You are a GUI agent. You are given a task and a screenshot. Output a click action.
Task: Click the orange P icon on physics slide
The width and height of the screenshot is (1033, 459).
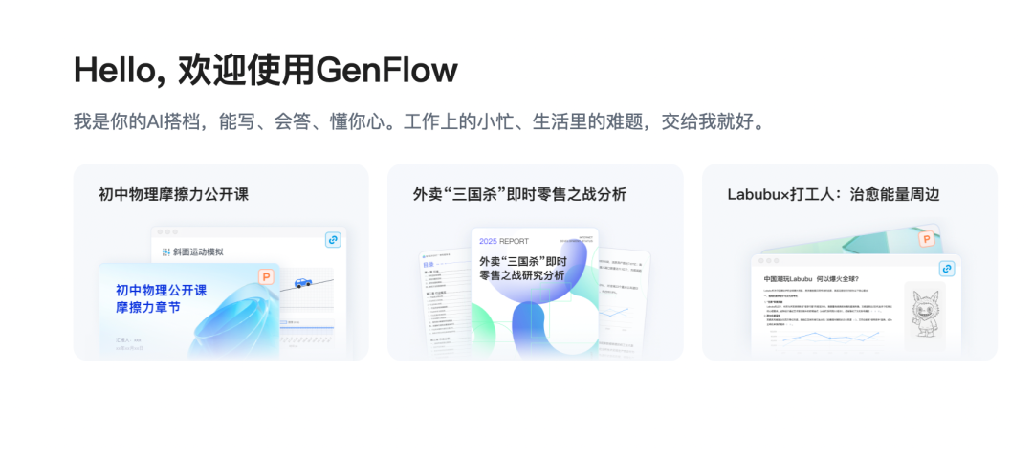[x=266, y=277]
